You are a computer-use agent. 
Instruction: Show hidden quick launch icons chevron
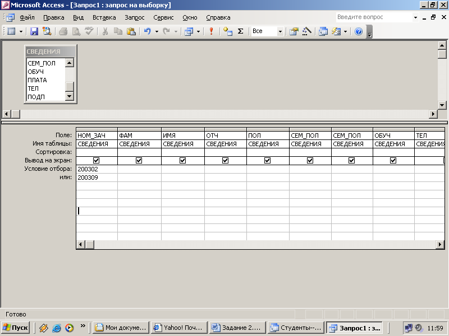(83, 325)
